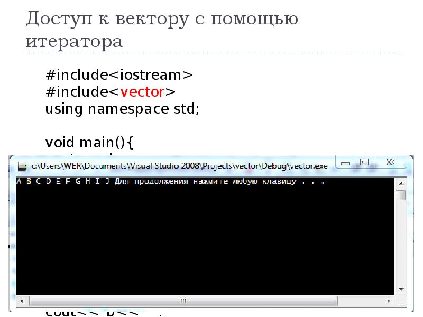Viewport: 423px width, 317px height.
Task: Click the red 'vector' word in code
Action: (x=143, y=92)
